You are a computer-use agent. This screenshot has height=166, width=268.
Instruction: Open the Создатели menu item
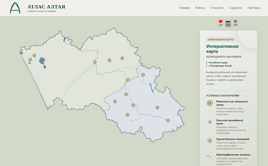(x=235, y=8)
